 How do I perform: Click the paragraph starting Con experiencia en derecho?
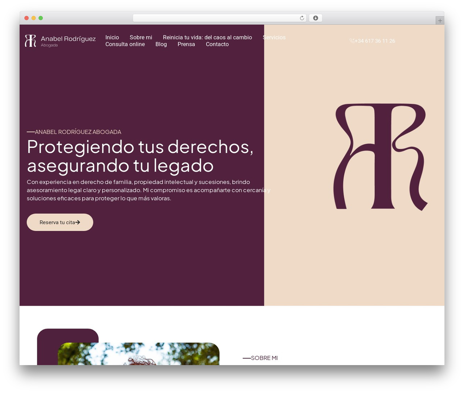point(148,190)
